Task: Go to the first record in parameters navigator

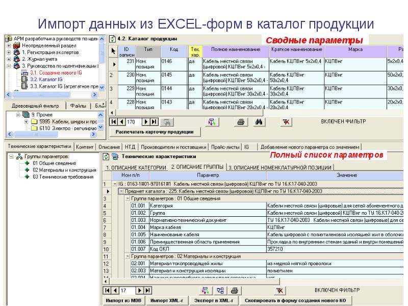Action: (x=107, y=290)
